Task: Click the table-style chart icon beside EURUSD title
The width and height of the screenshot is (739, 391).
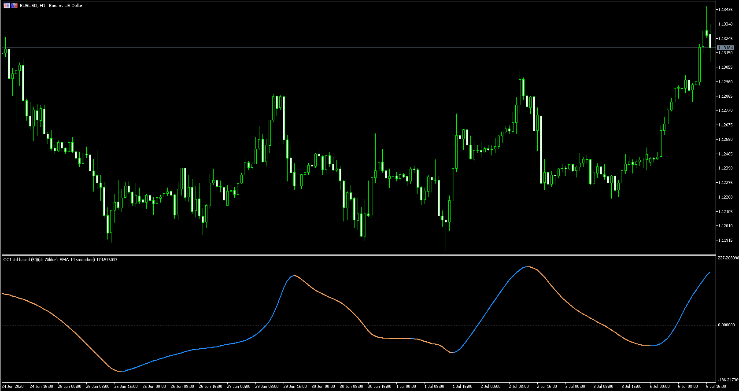Action: pyautogui.click(x=7, y=6)
